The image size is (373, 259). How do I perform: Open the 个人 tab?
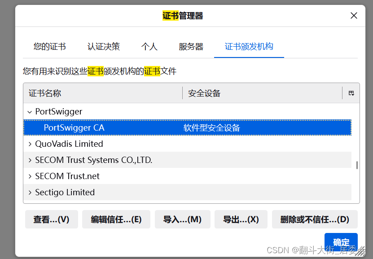(149, 46)
